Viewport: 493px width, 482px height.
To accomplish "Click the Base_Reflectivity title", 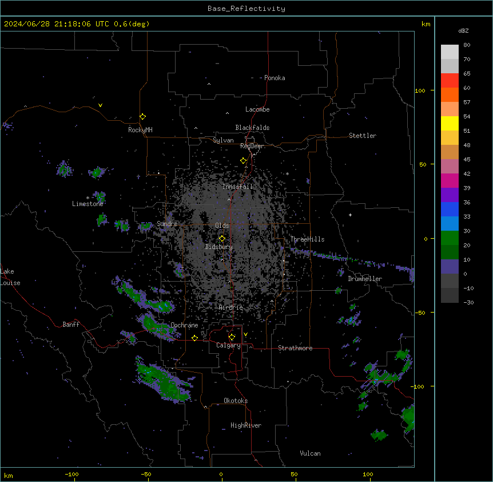I will click(247, 9).
